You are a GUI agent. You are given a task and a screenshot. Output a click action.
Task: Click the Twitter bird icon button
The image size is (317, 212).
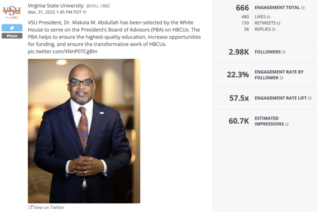click(x=12, y=27)
